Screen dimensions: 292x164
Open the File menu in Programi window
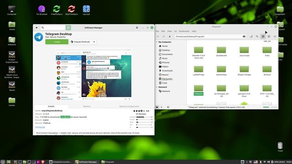pos(157,31)
